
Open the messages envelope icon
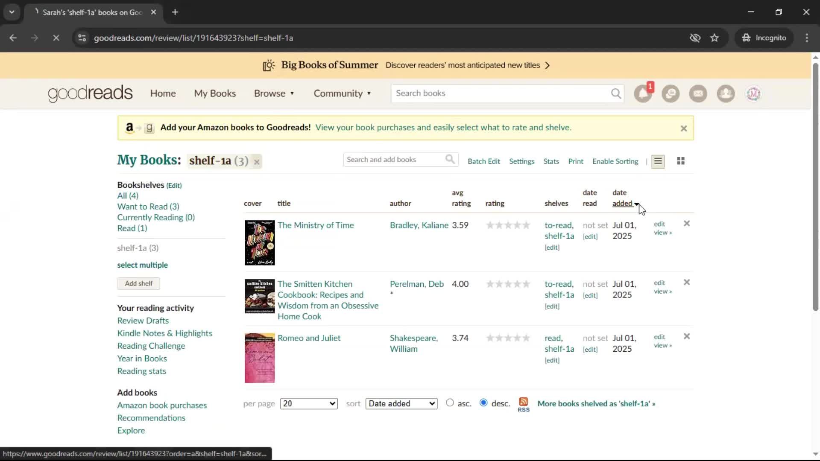tap(698, 93)
